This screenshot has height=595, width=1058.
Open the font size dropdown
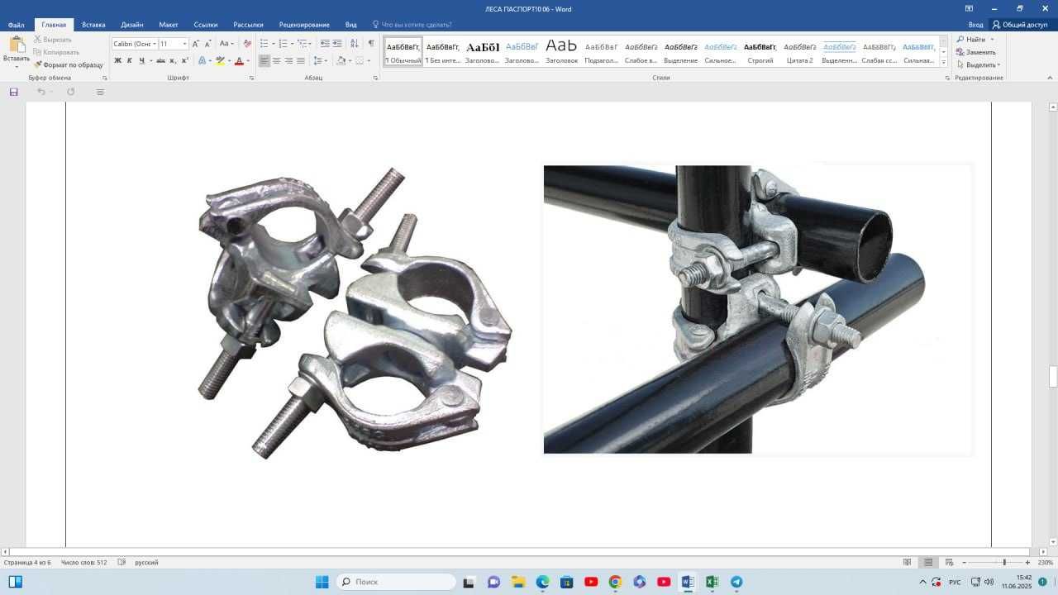(174, 44)
